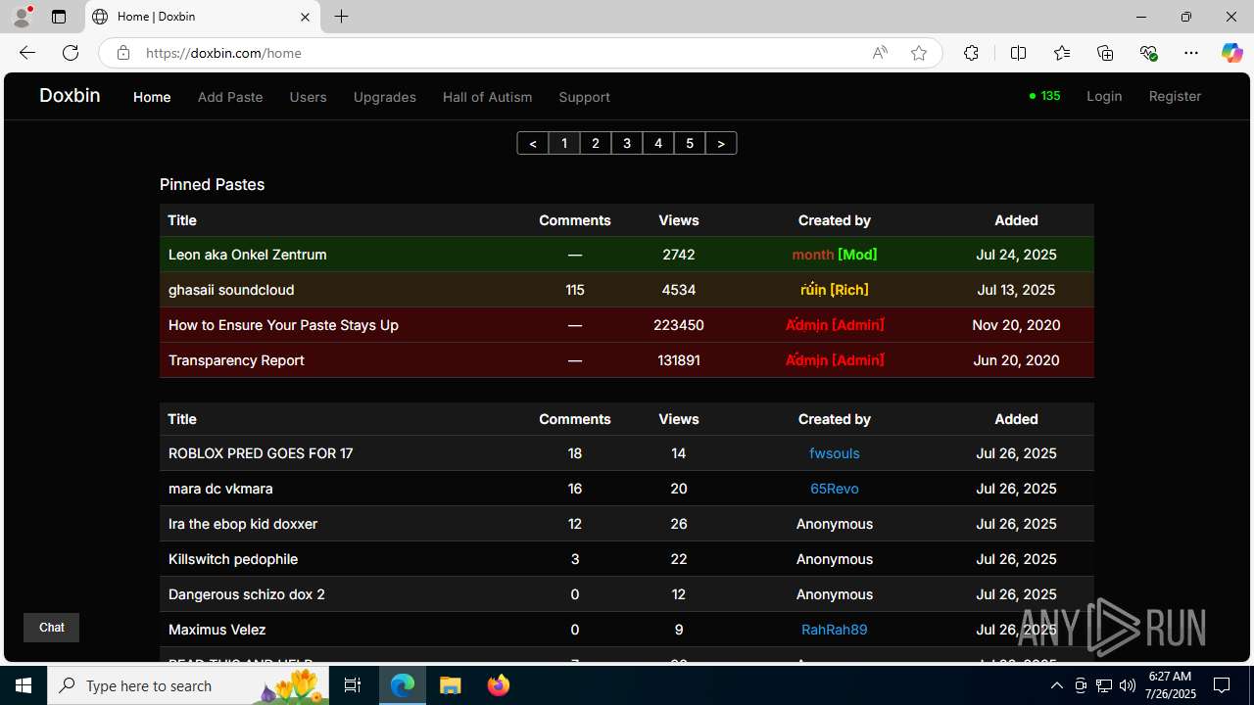Open the tab actions menu icon

[x=59, y=17]
